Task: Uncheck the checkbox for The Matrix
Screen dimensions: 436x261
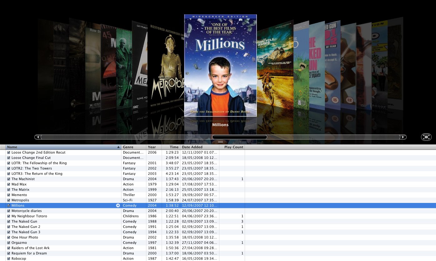Action: [9, 190]
